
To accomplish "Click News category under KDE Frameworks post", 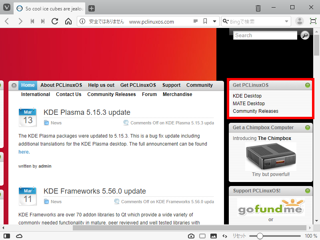I will pos(56,202).
